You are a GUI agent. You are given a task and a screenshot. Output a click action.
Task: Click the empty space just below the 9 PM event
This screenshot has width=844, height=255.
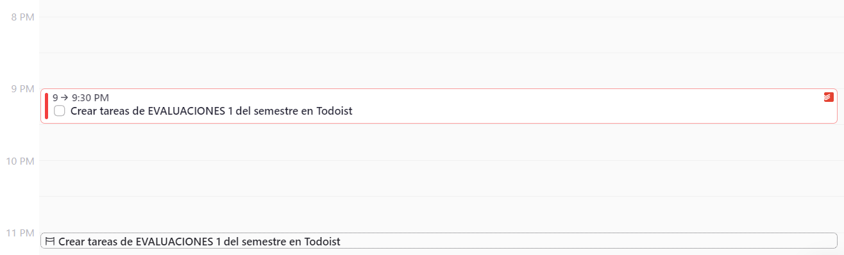(x=441, y=141)
